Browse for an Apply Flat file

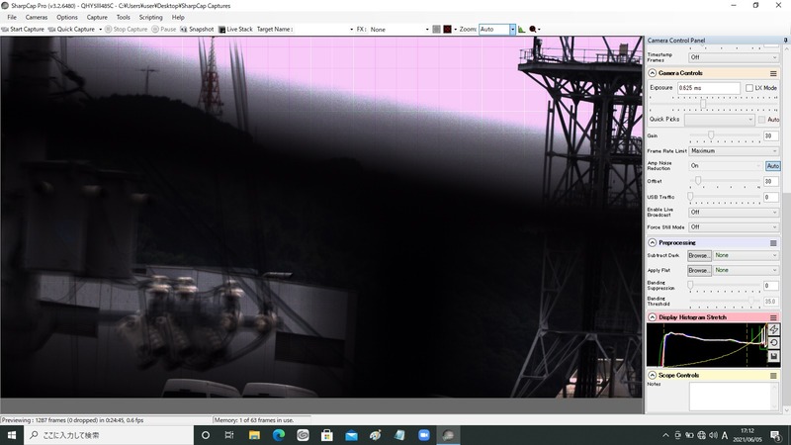[x=699, y=270]
